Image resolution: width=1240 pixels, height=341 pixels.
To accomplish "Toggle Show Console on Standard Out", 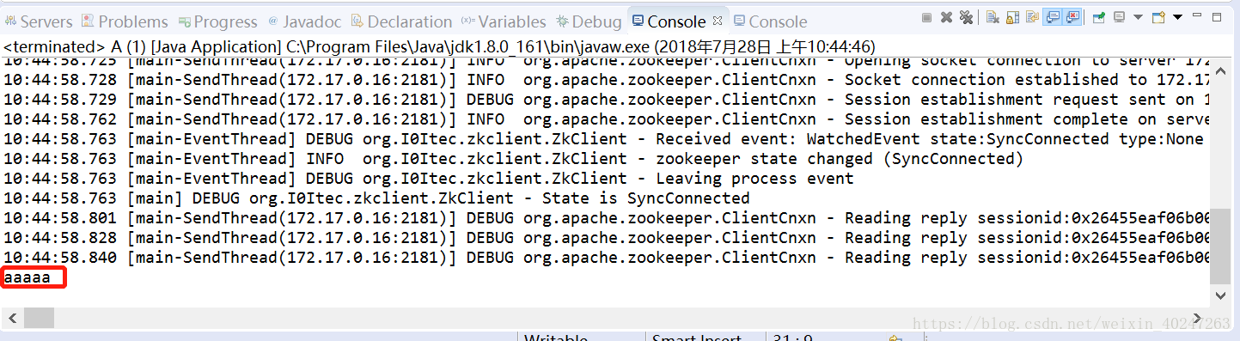I will click(x=1053, y=17).
